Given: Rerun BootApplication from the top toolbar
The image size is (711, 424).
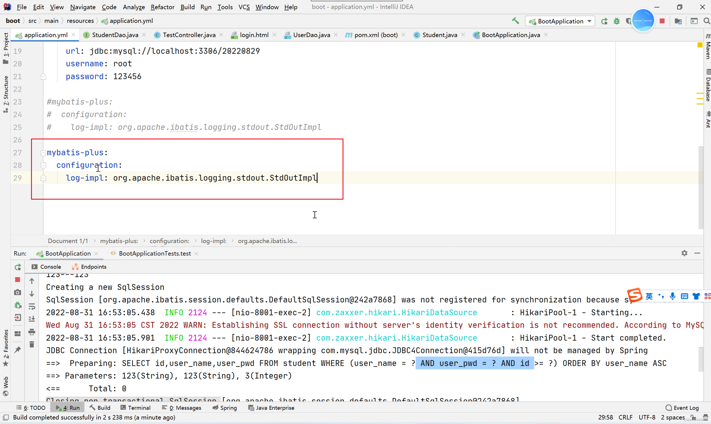Looking at the screenshot, I should (604, 21).
